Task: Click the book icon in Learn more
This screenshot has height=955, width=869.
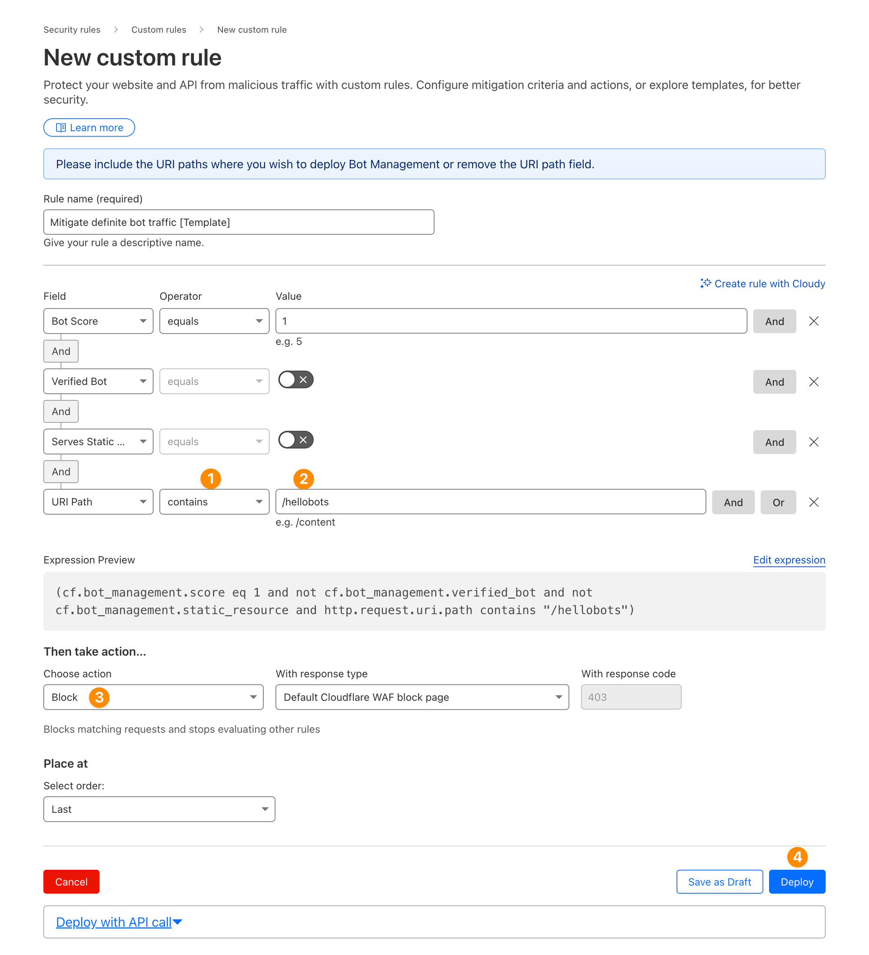Action: 61,127
